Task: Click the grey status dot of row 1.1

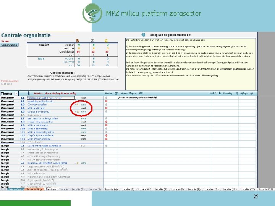Action: tap(106, 98)
